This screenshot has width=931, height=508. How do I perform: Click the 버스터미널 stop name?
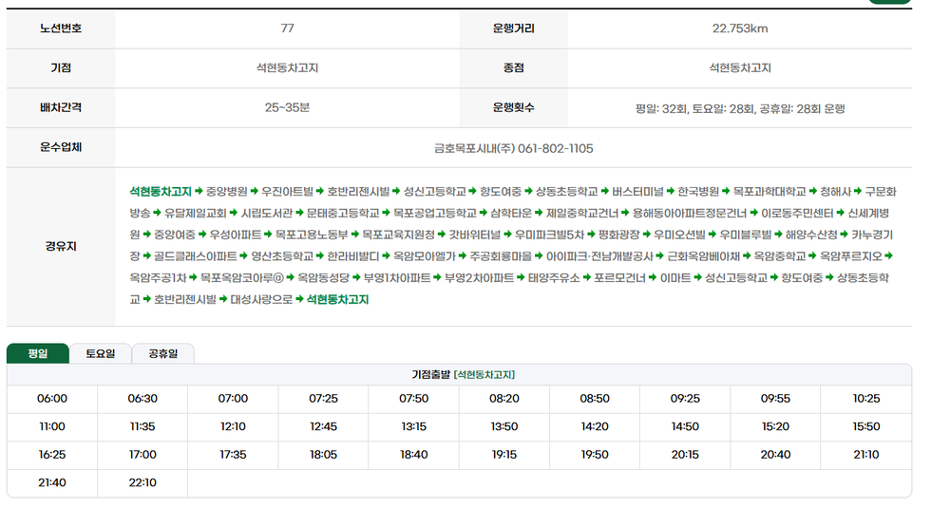pos(637,192)
